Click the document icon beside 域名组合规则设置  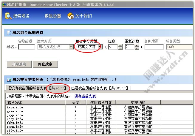click(x=9, y=33)
